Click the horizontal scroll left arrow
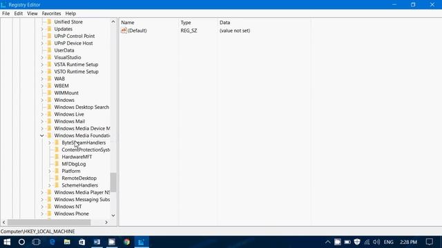This screenshot has height=248, width=442. (x=3, y=223)
